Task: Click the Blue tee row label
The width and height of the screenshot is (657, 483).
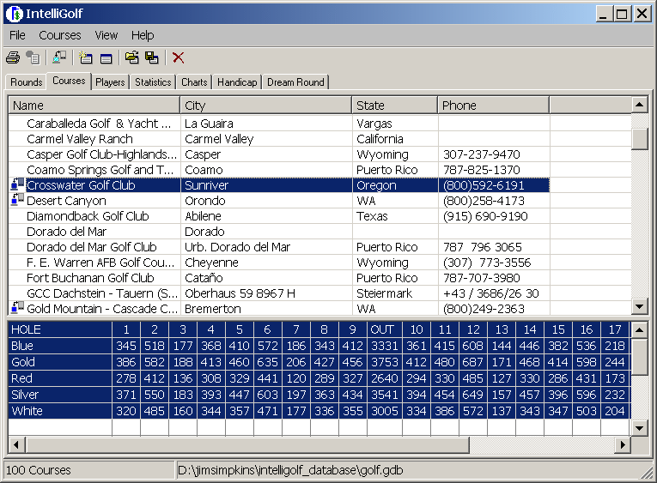Action: tap(60, 346)
